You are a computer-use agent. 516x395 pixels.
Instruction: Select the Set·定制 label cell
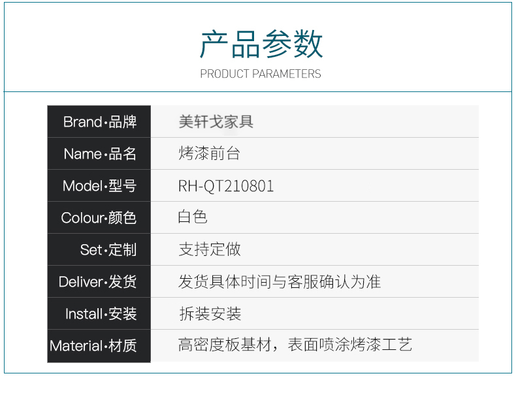[99, 250]
